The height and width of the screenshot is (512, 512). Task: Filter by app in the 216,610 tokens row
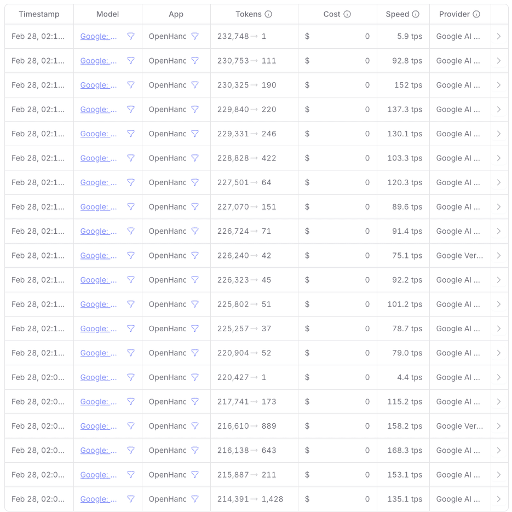click(x=195, y=426)
